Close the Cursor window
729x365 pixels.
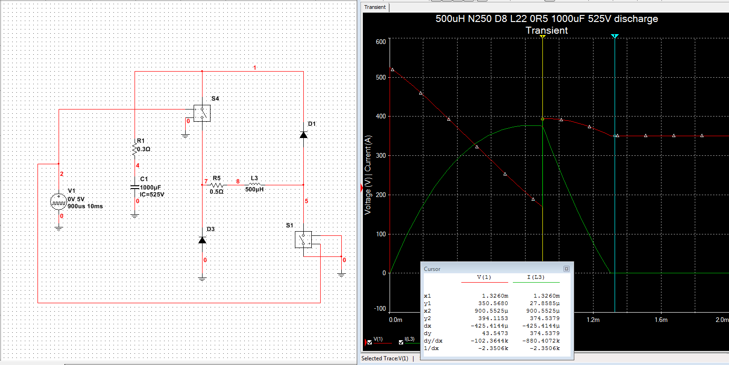566,269
